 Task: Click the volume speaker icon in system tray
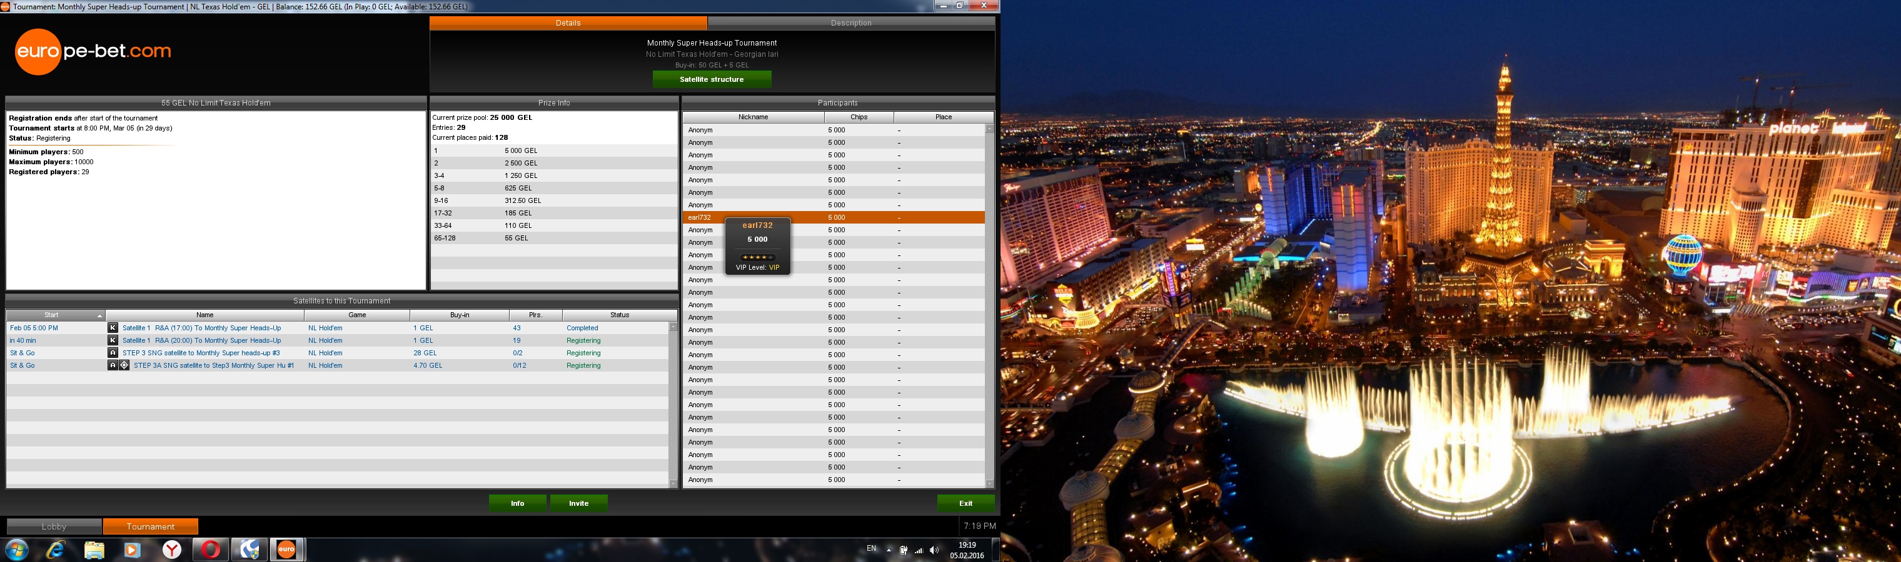[x=934, y=550]
